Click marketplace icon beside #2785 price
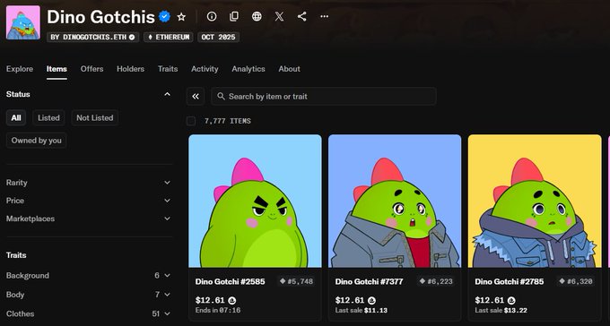This screenshot has height=326, width=610. pos(511,300)
